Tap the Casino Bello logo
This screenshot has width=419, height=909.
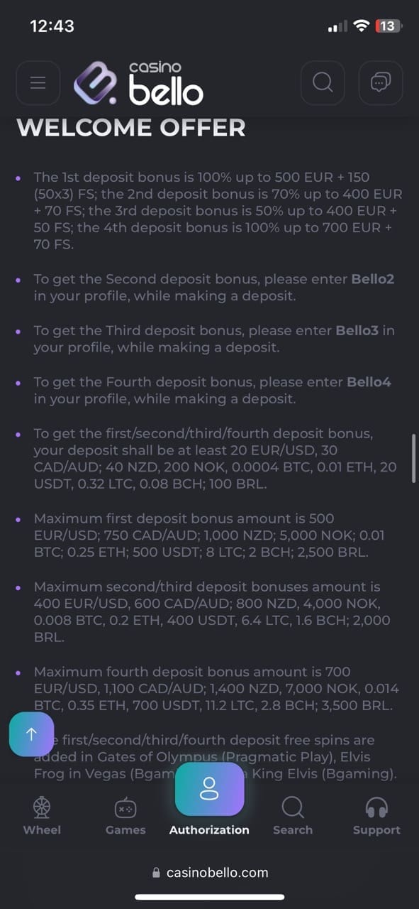pyautogui.click(x=139, y=83)
